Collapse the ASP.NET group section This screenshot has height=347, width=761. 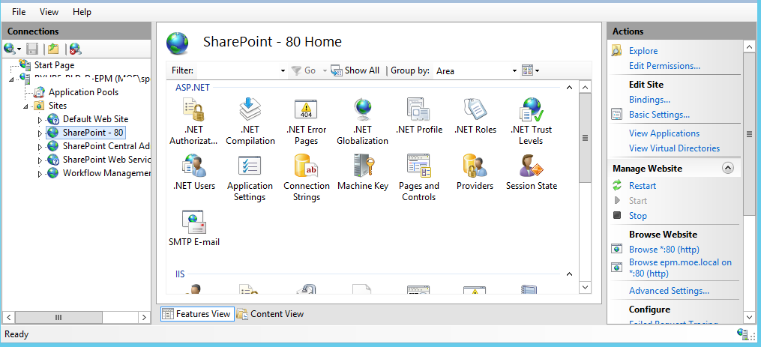[569, 88]
